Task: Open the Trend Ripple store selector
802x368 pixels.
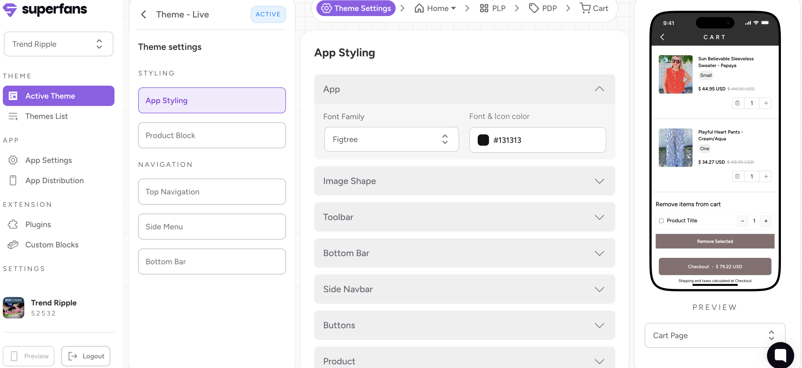Action: [59, 44]
